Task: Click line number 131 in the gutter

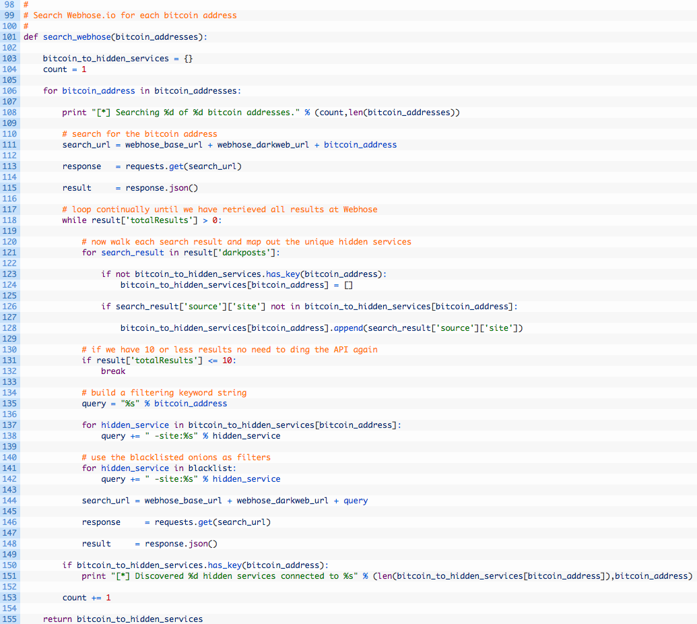Action: (x=9, y=361)
